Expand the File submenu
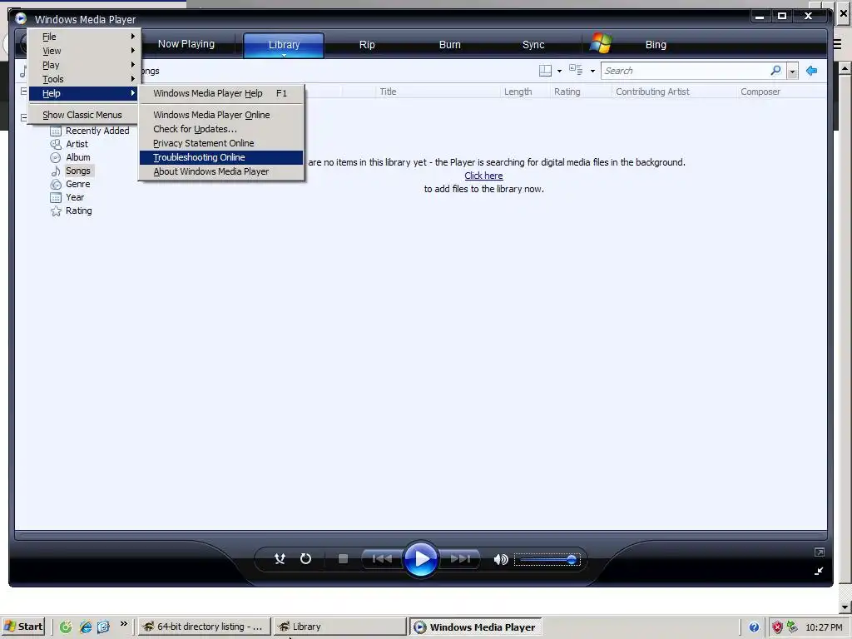Screen dimensions: 852x639 pos(84,37)
